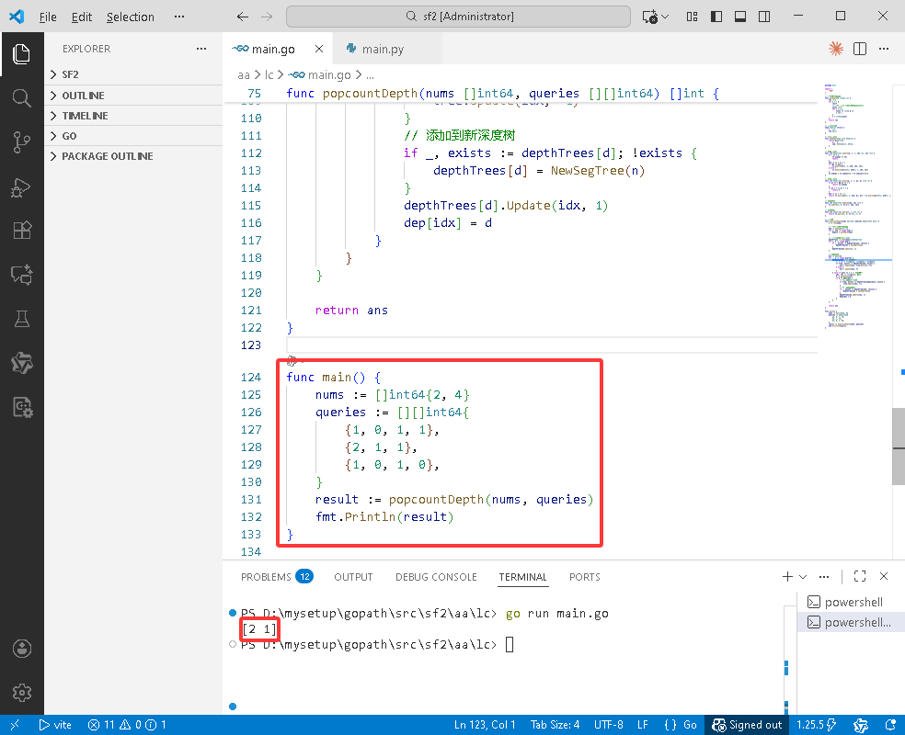Viewport: 905px width, 735px height.
Task: Open the title bar overflow menu ellipsis
Action: click(179, 17)
